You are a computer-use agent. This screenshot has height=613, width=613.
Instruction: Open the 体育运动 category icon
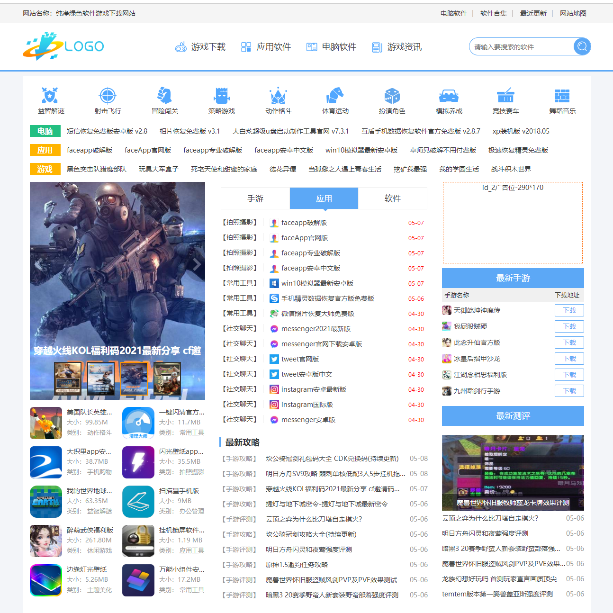point(335,96)
